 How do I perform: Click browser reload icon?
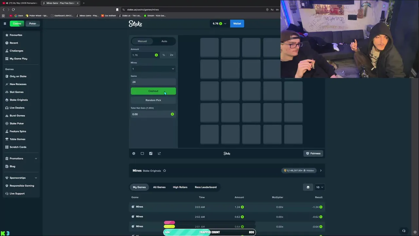[x=13, y=10]
